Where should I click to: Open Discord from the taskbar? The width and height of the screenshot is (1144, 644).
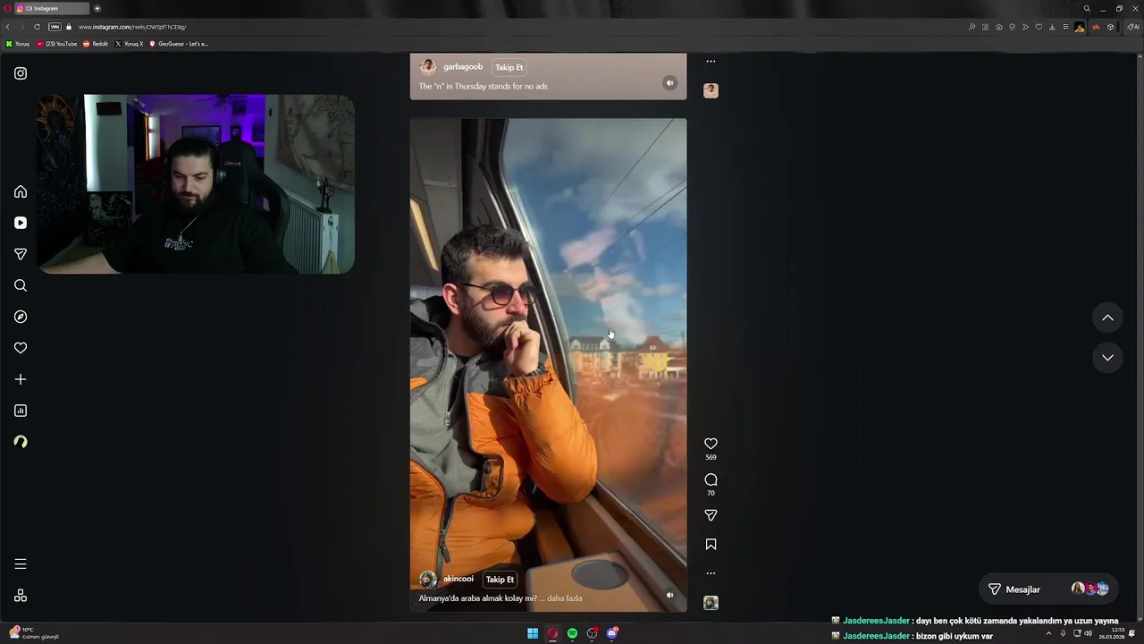(612, 633)
